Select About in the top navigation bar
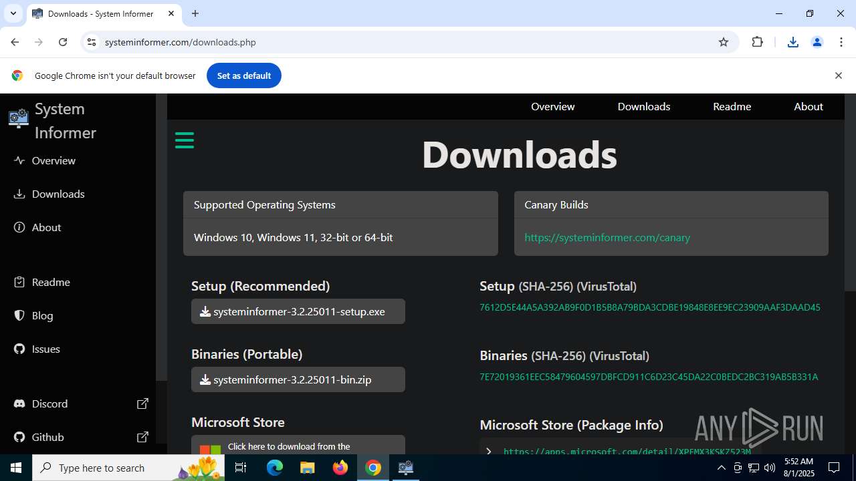This screenshot has width=856, height=481. tap(808, 106)
